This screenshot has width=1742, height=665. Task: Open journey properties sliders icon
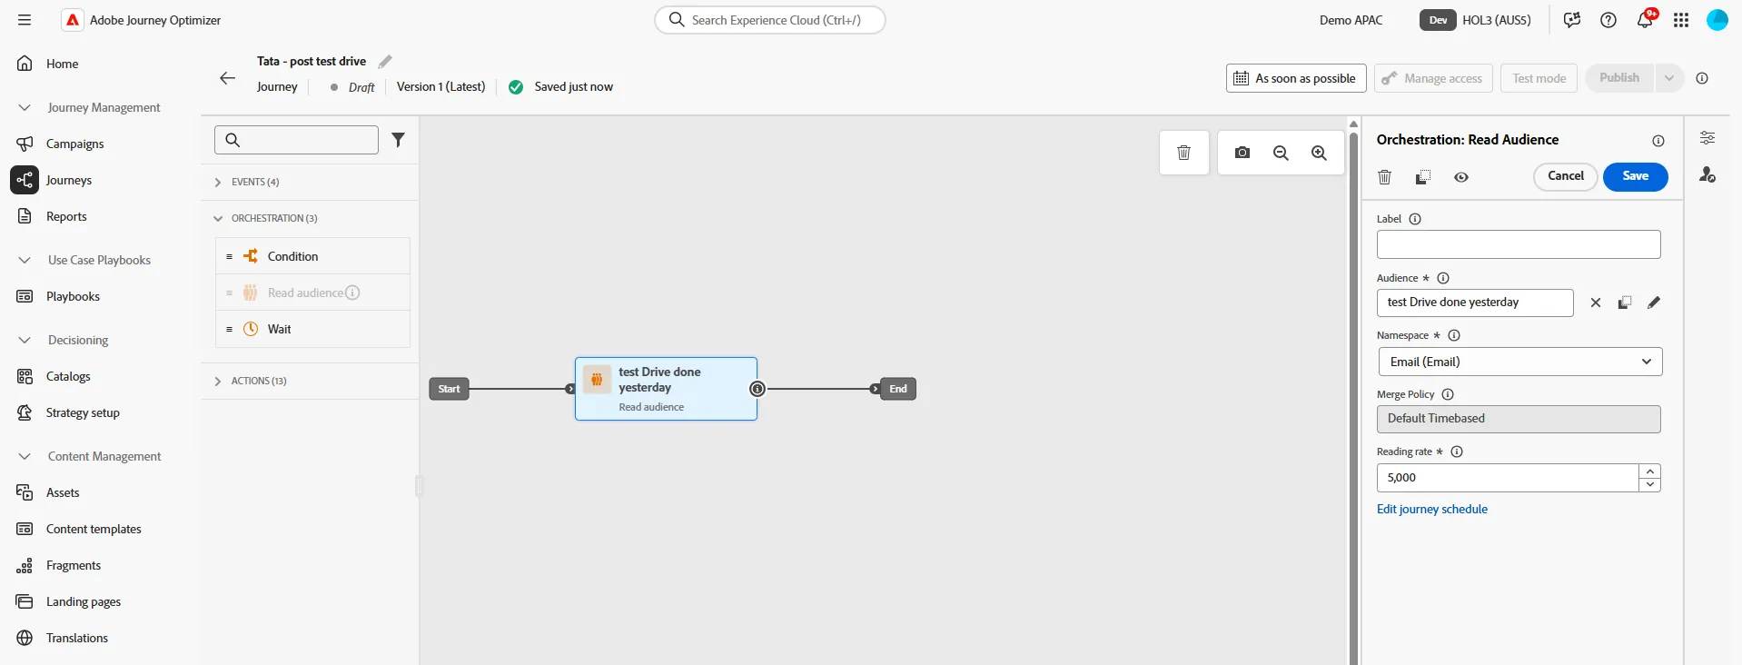pyautogui.click(x=1707, y=138)
